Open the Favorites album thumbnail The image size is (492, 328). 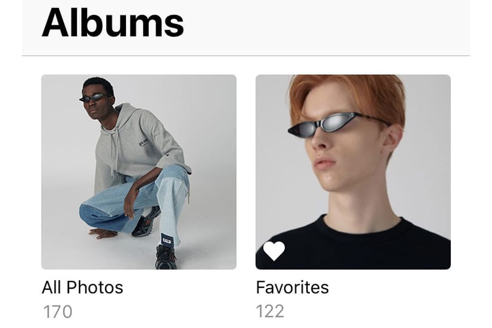coord(353,172)
